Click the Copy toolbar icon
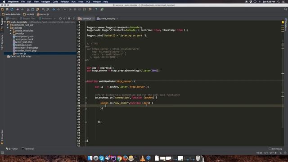The image size is (288, 162). click(x=33, y=9)
